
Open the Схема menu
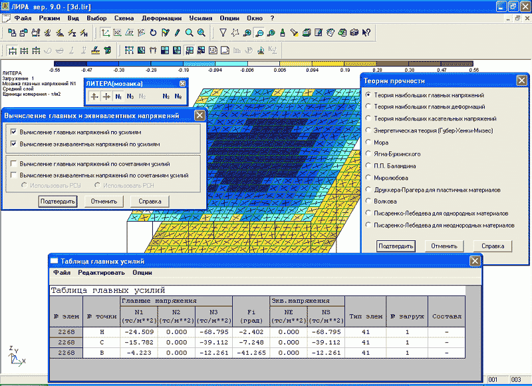(122, 18)
